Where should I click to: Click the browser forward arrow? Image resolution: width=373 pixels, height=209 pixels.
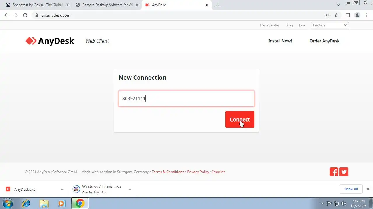click(x=16, y=15)
